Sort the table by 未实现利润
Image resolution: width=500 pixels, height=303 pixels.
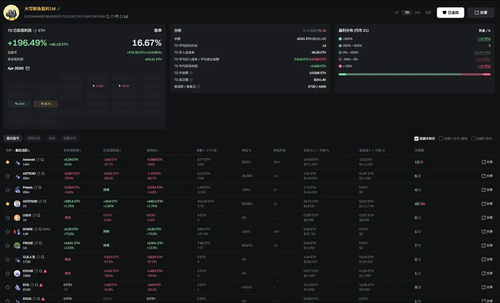(72, 150)
